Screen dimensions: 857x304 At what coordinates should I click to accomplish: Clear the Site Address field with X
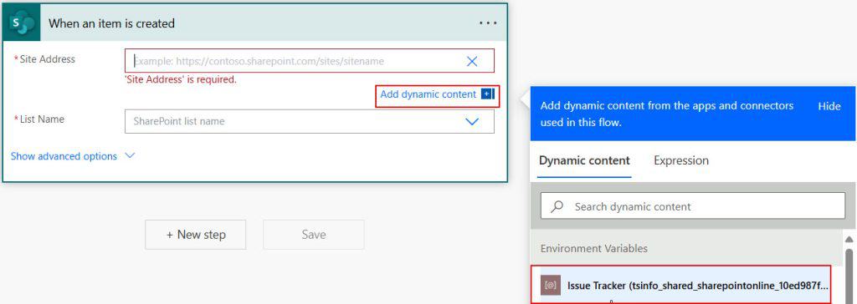click(x=472, y=61)
